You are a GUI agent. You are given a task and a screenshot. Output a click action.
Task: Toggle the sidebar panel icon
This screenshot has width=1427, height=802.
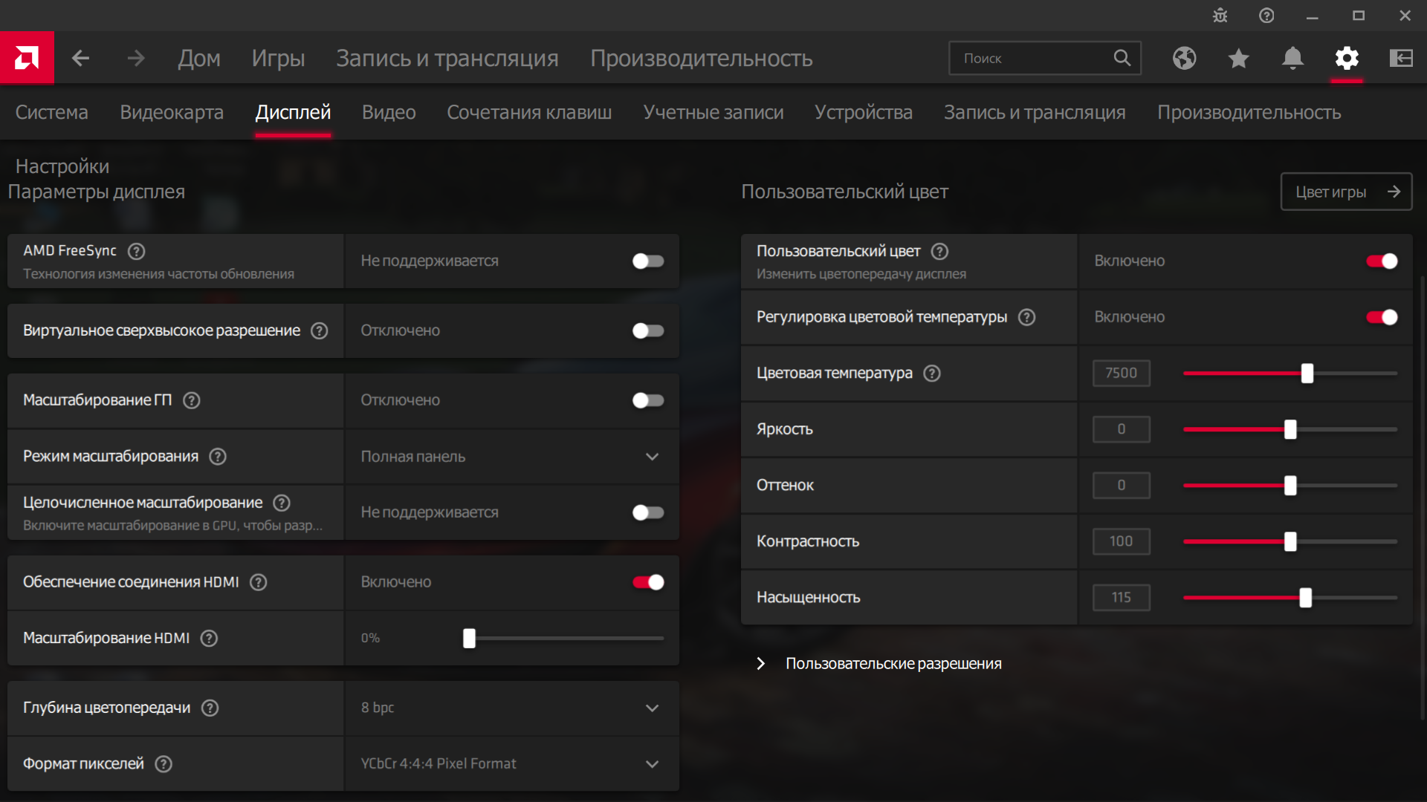pyautogui.click(x=1401, y=58)
